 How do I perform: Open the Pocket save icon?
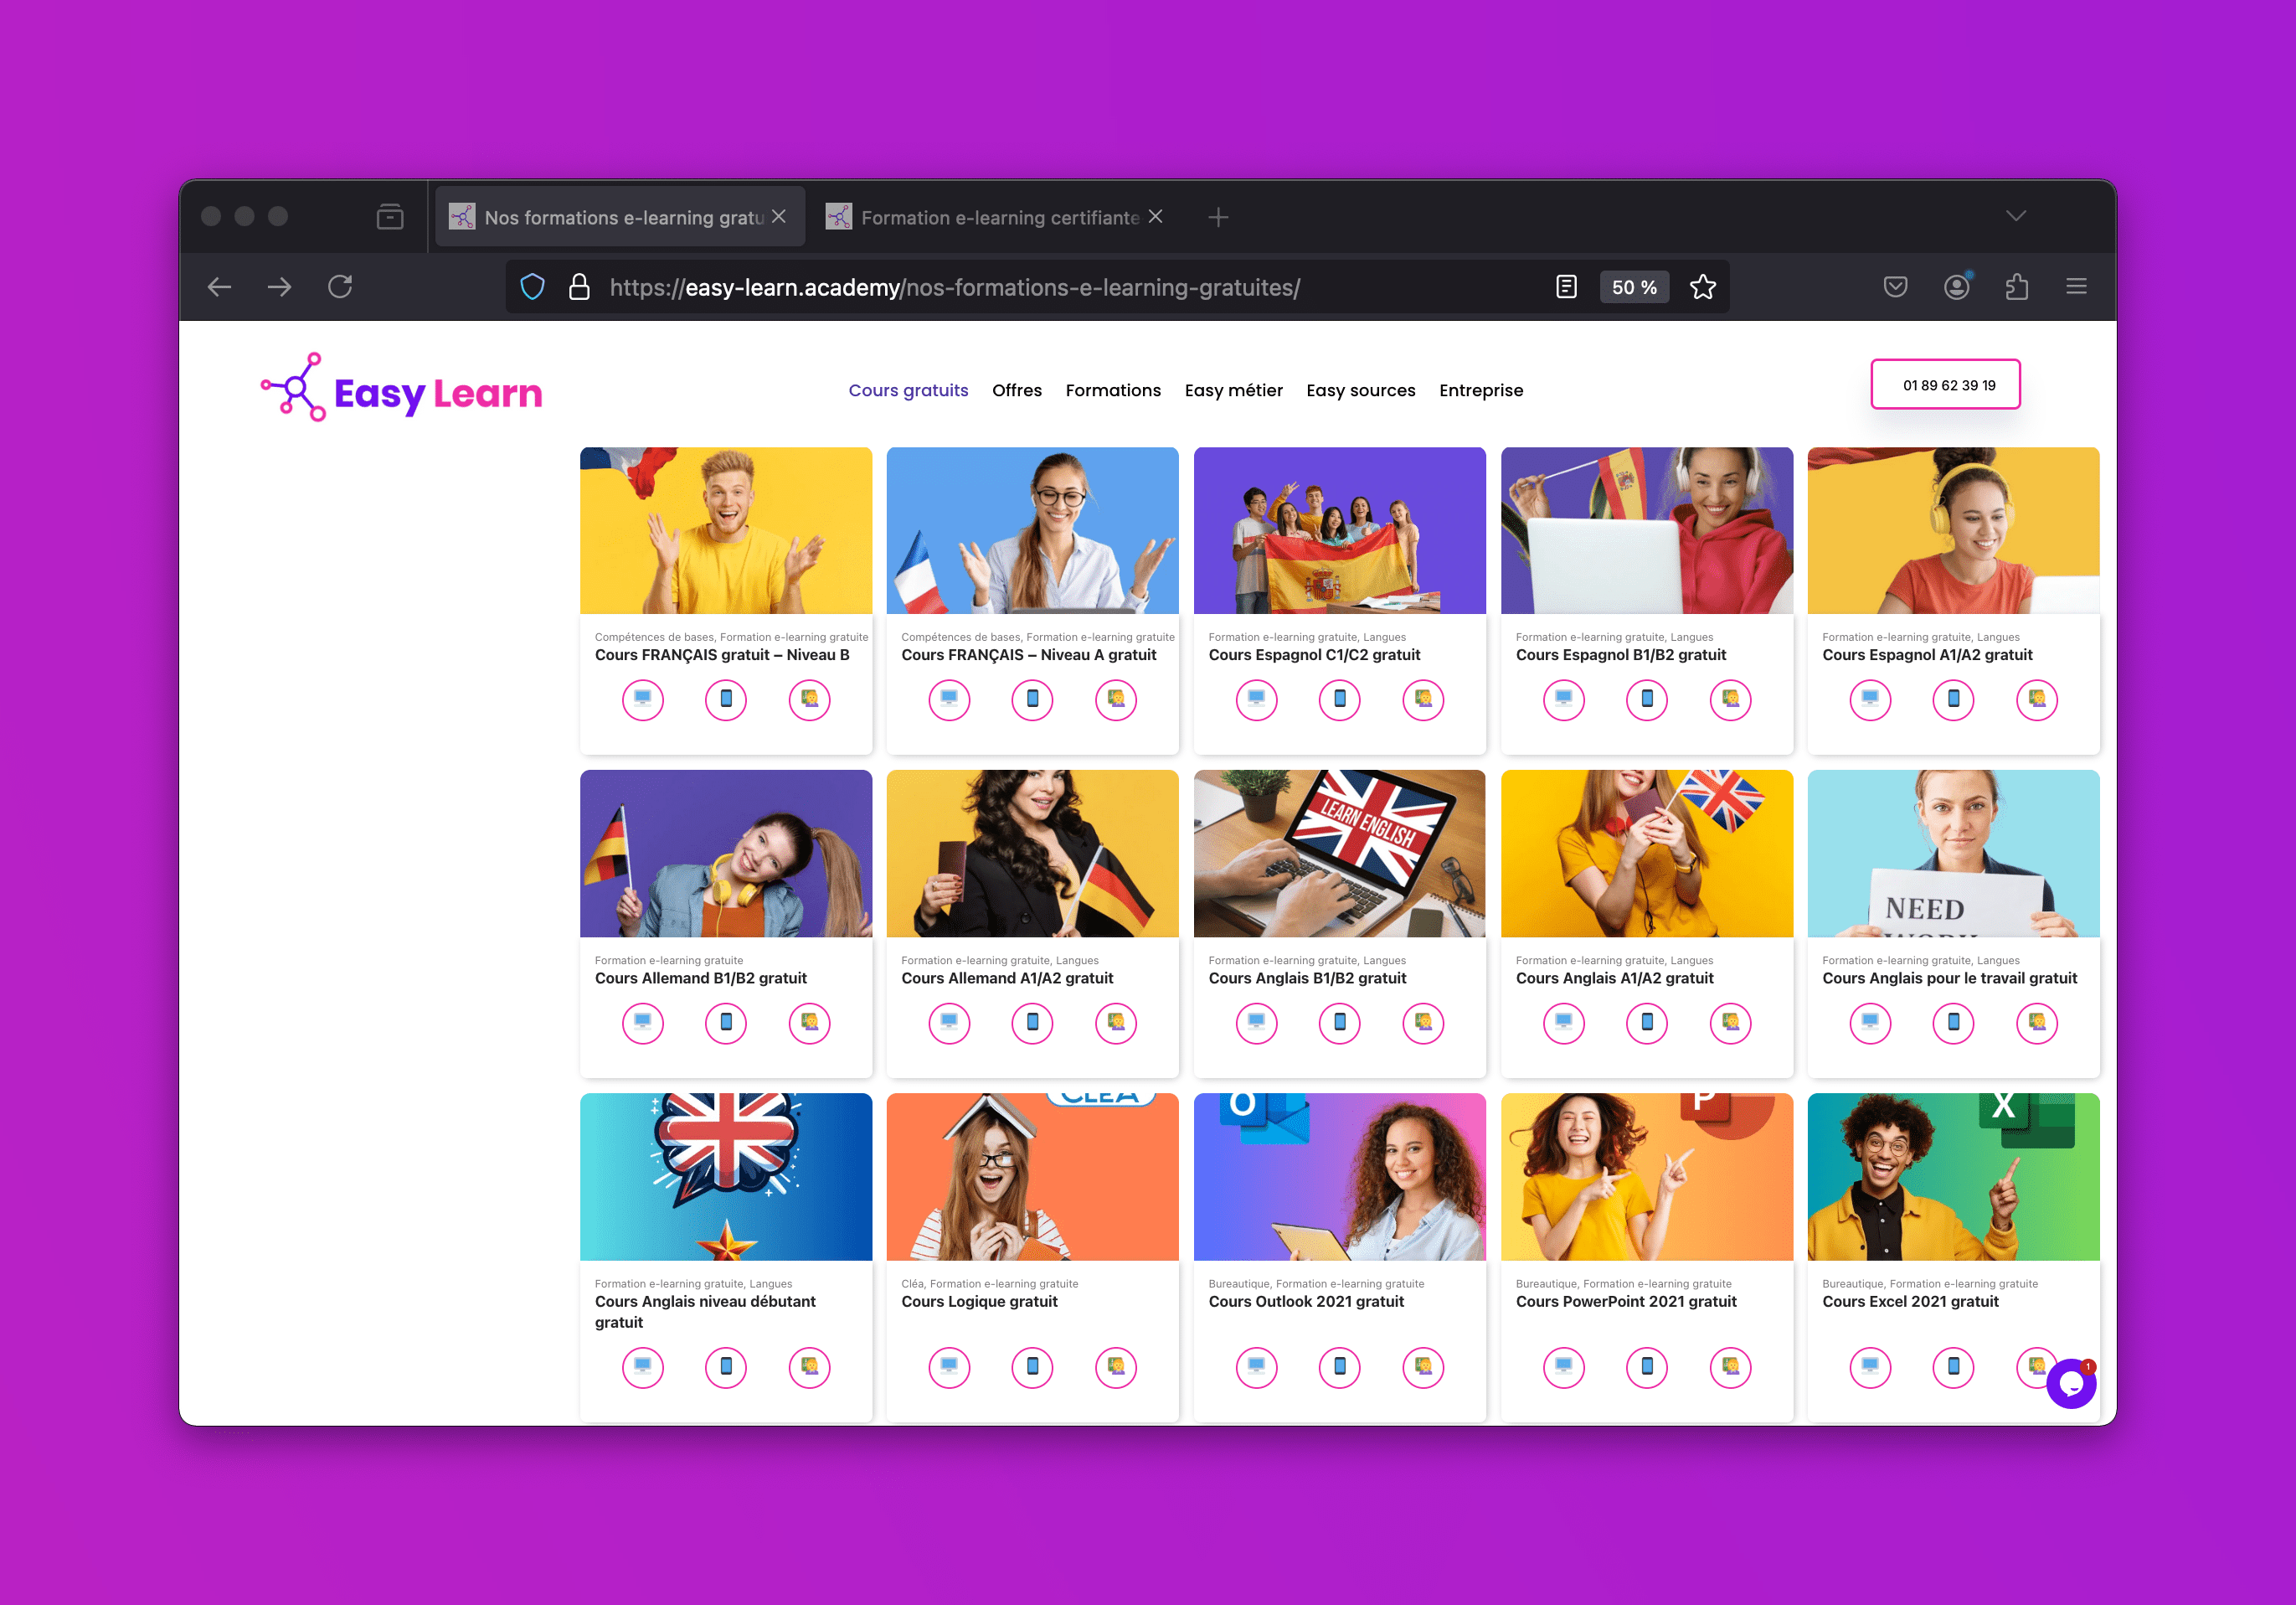click(x=1895, y=287)
